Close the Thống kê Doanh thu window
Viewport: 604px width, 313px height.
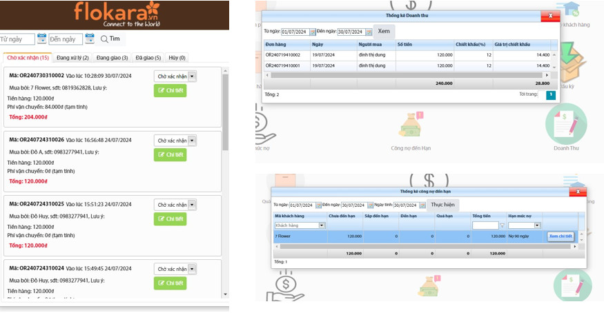click(550, 16)
